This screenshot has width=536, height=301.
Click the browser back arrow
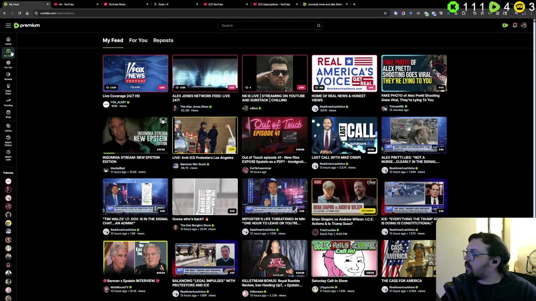[5, 13]
